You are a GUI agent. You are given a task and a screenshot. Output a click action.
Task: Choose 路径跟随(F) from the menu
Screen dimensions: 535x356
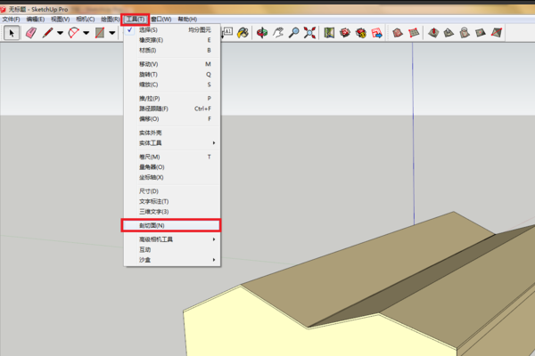[x=172, y=109]
